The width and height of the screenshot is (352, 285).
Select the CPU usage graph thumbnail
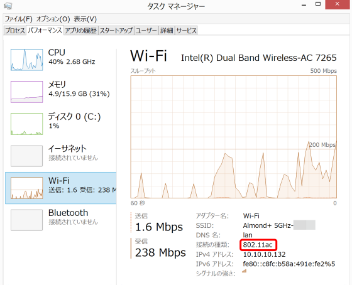(26, 60)
